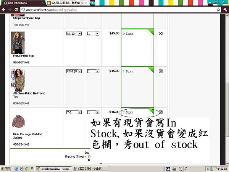
Task: Open the Pink Corsage Padded Jacket thumbnail
Action: (18, 121)
